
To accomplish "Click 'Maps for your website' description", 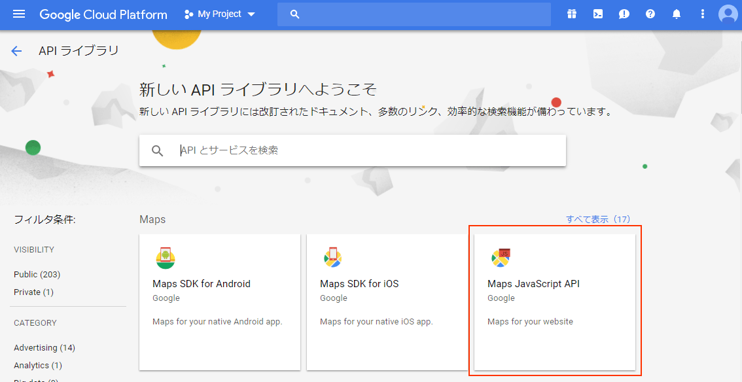I will pyautogui.click(x=530, y=321).
